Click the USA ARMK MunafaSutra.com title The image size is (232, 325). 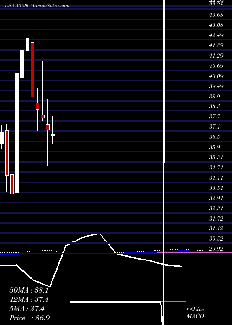37,6
